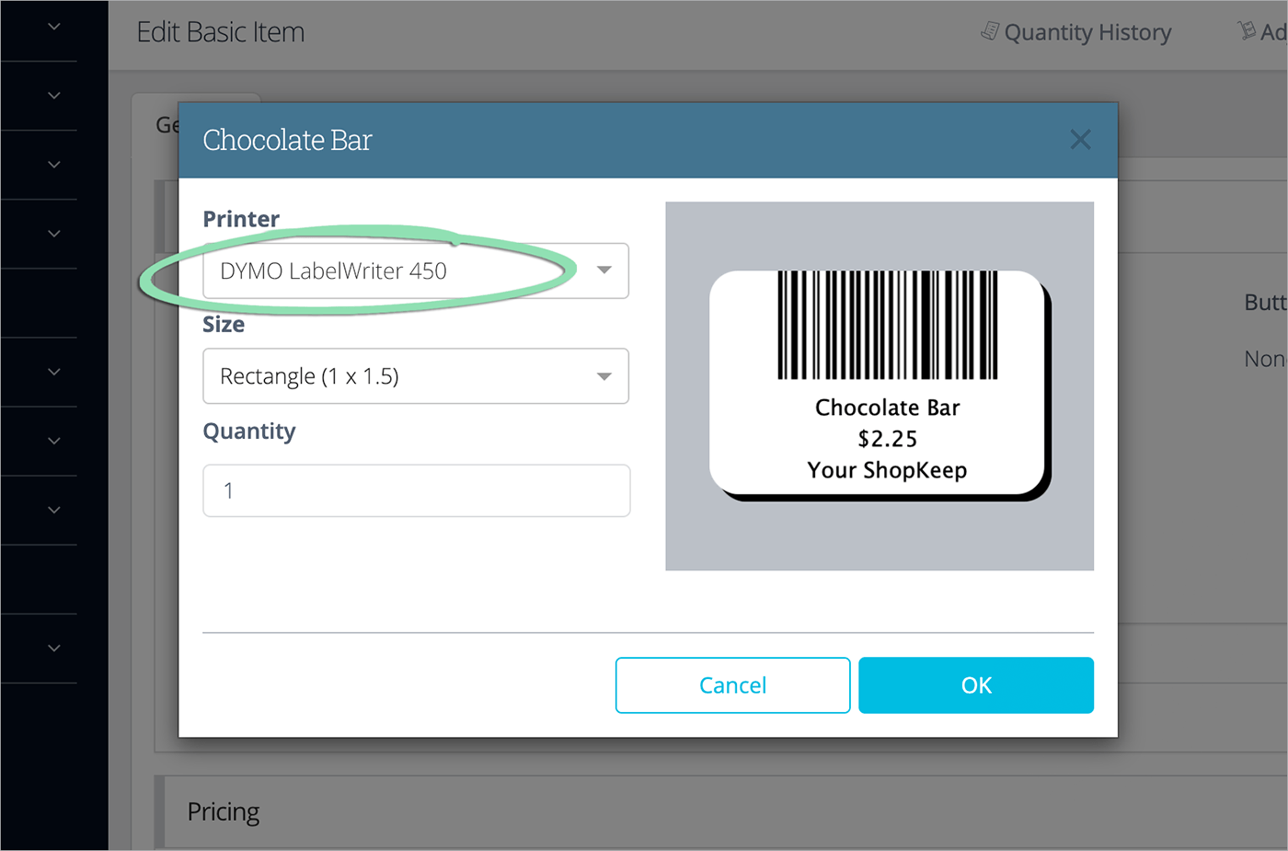Click the "$2.25" price on the label preview
This screenshot has width=1288, height=851.
(x=887, y=439)
